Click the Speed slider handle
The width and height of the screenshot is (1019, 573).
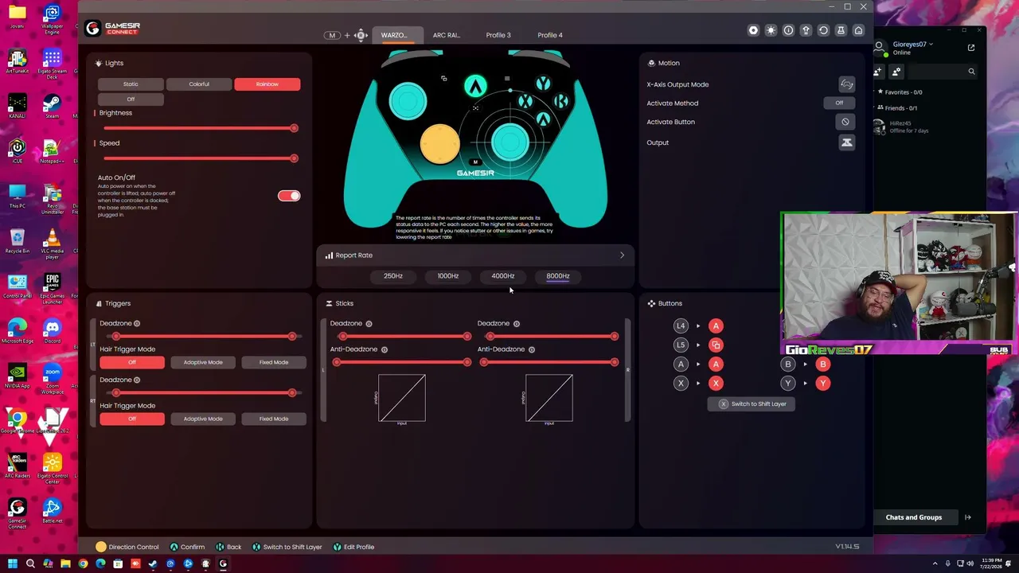pyautogui.click(x=294, y=158)
